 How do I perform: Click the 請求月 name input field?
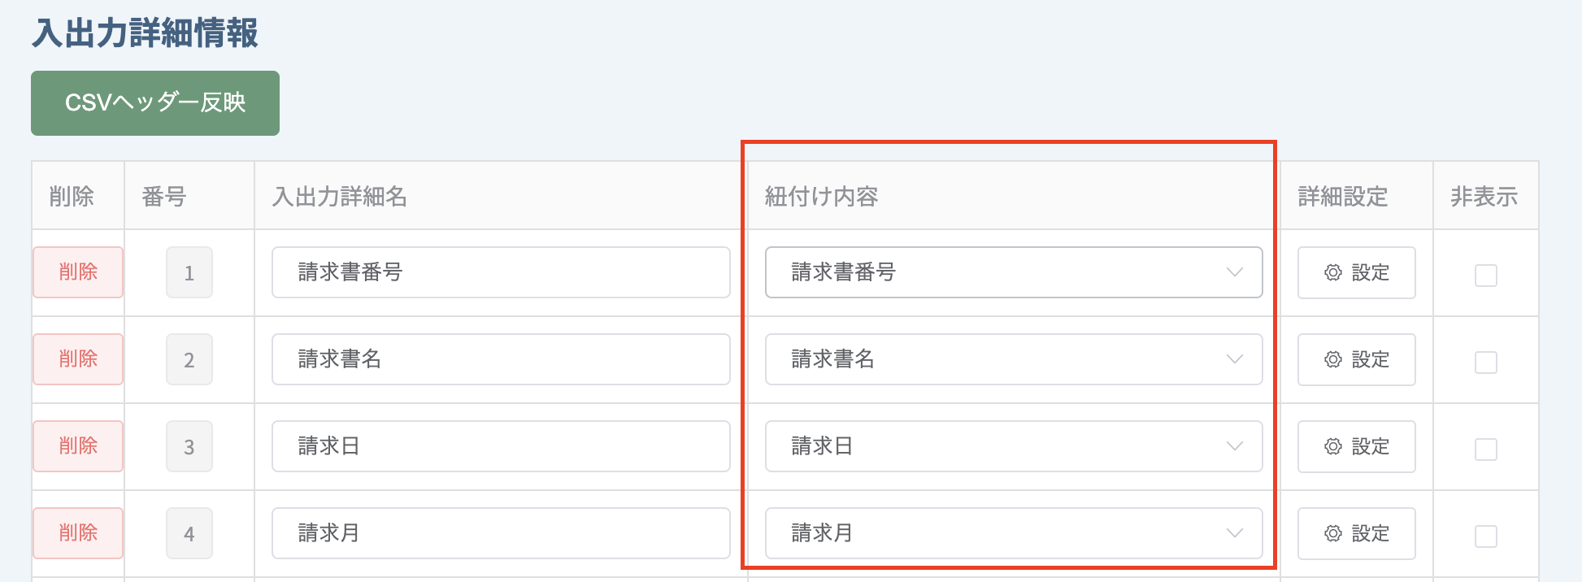501,533
